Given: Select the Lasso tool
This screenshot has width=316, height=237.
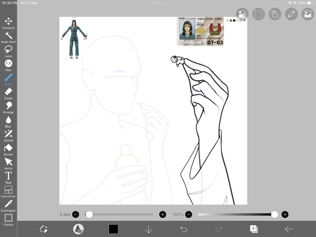Looking at the screenshot, I should (x=8, y=52).
